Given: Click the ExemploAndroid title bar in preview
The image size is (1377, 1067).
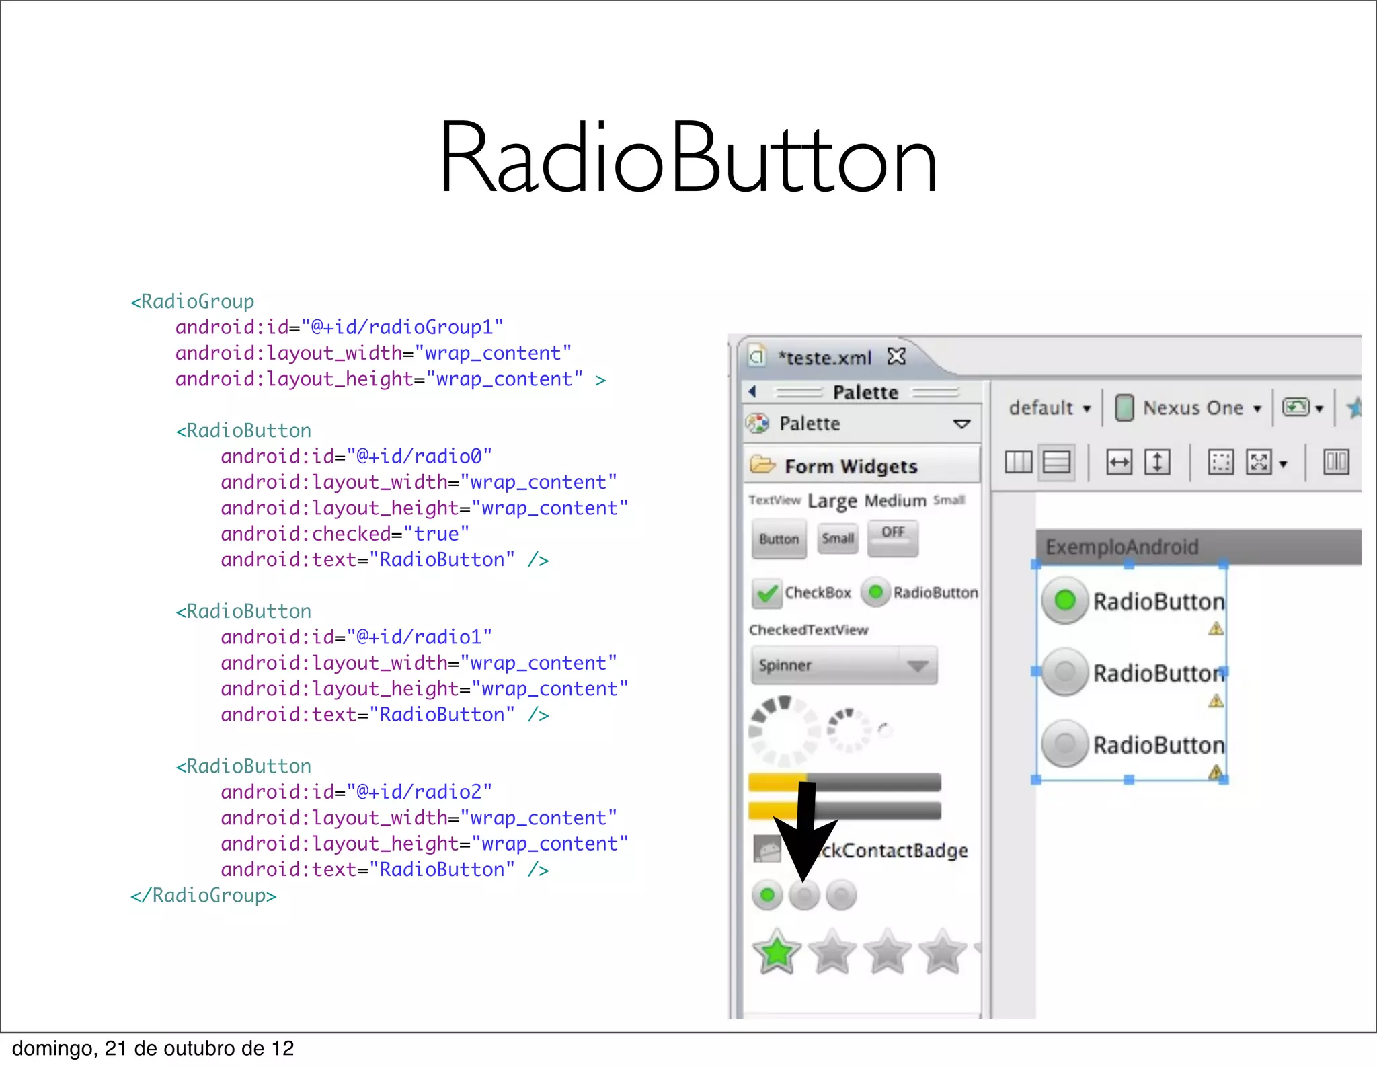Looking at the screenshot, I should (1198, 547).
